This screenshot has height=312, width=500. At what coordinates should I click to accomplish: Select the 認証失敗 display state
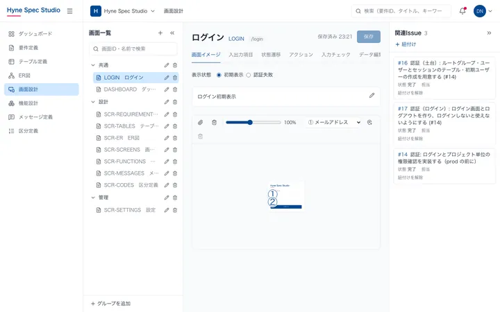[249, 75]
